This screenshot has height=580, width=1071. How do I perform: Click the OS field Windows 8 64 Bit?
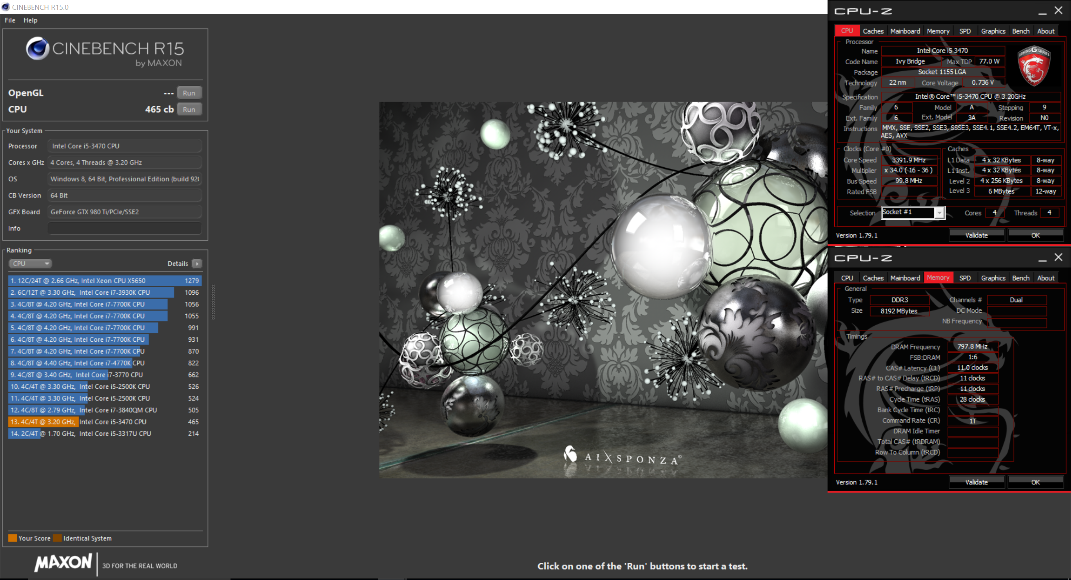coord(125,179)
